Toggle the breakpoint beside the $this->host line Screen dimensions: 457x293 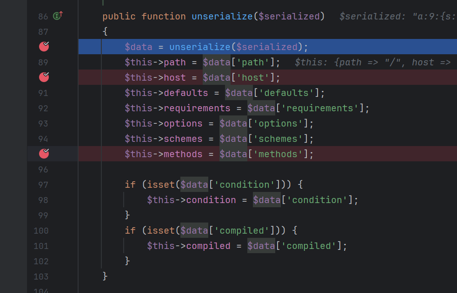[x=44, y=77]
